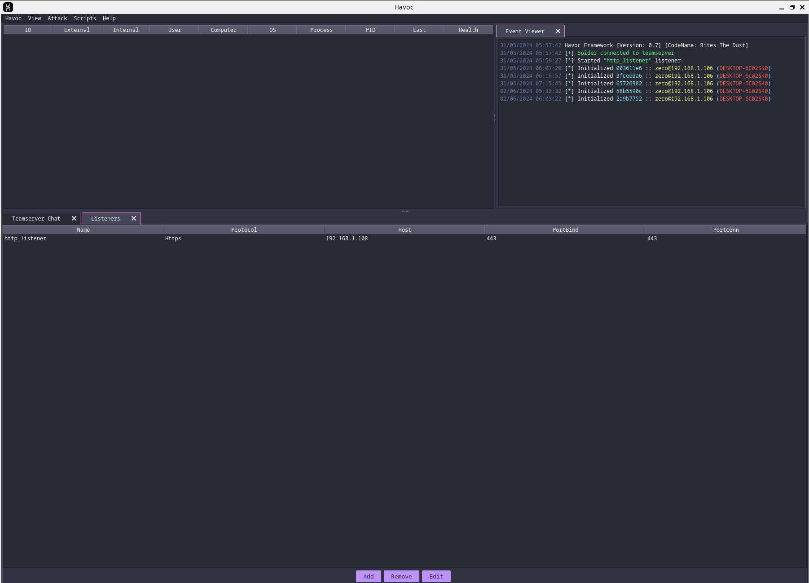
Task: Open the Havoc menu
Action: [x=13, y=18]
